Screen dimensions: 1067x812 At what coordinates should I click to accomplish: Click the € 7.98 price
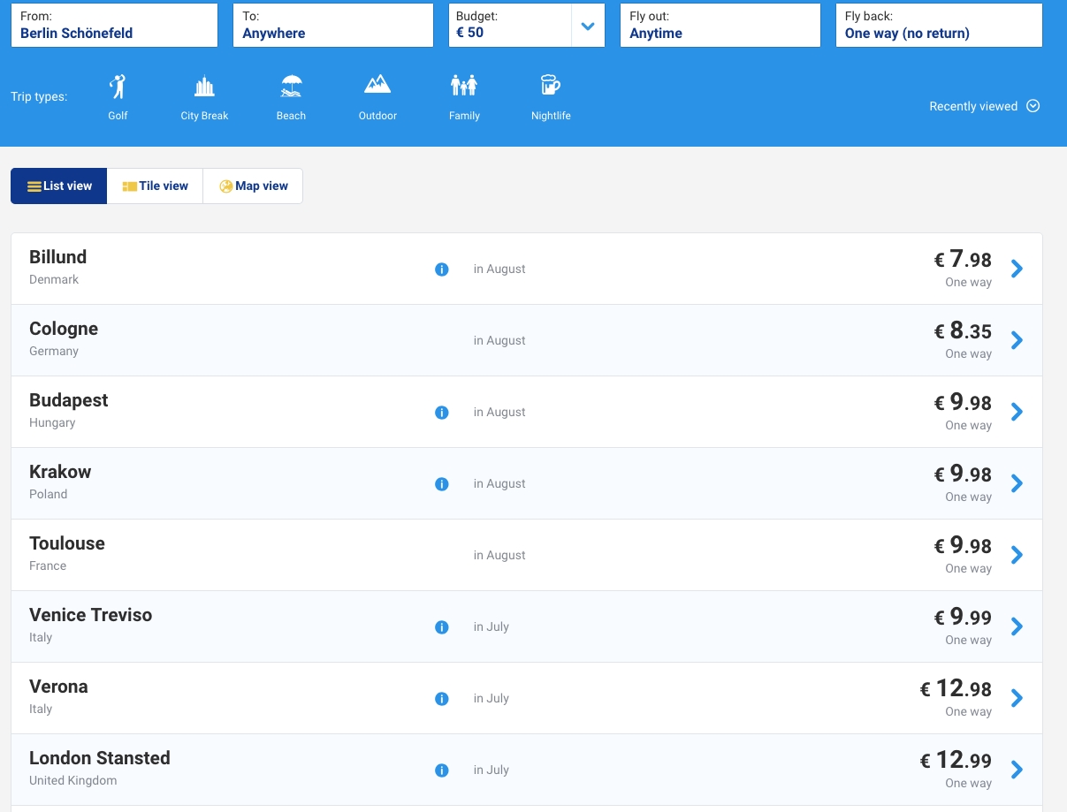[963, 259]
